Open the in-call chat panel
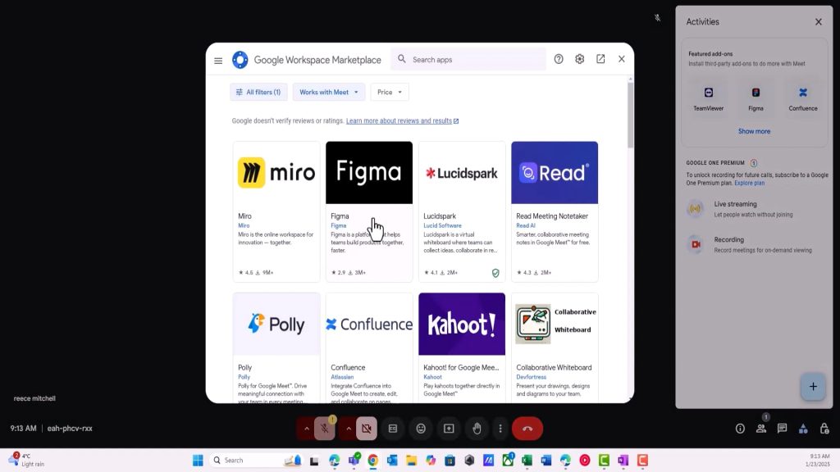 (782, 429)
